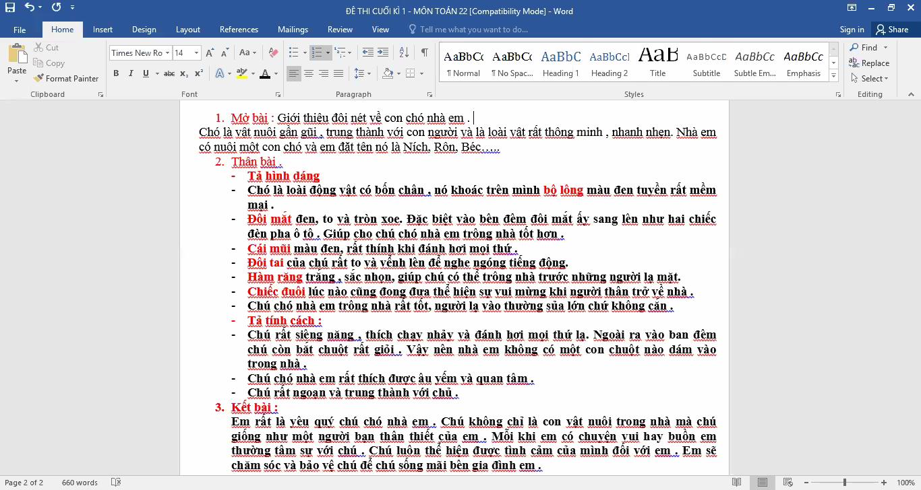Switch to Read Mode view icon
Screen dimensions: 921x490
[737, 483]
